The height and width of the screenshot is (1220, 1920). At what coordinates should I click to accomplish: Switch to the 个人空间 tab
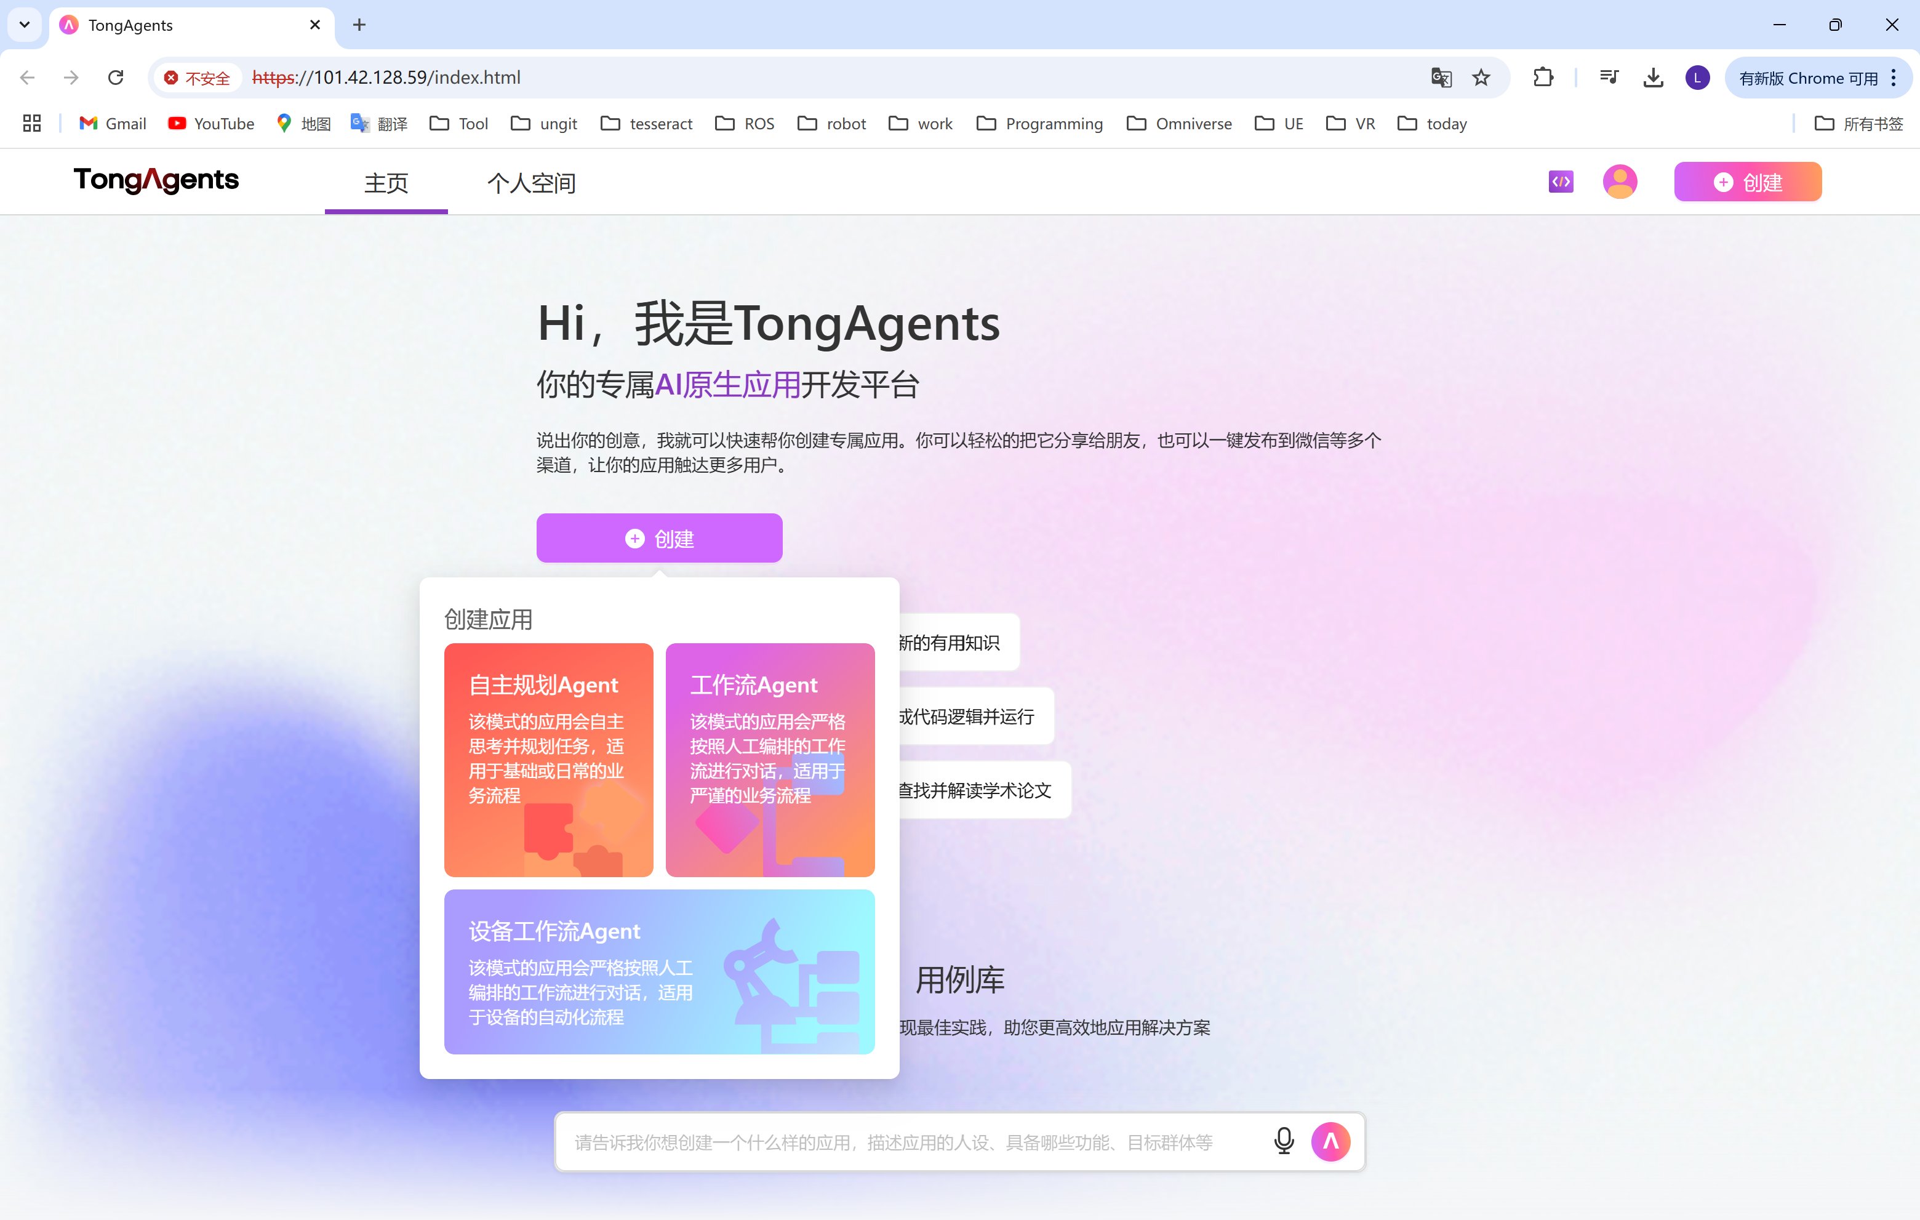coord(531,183)
